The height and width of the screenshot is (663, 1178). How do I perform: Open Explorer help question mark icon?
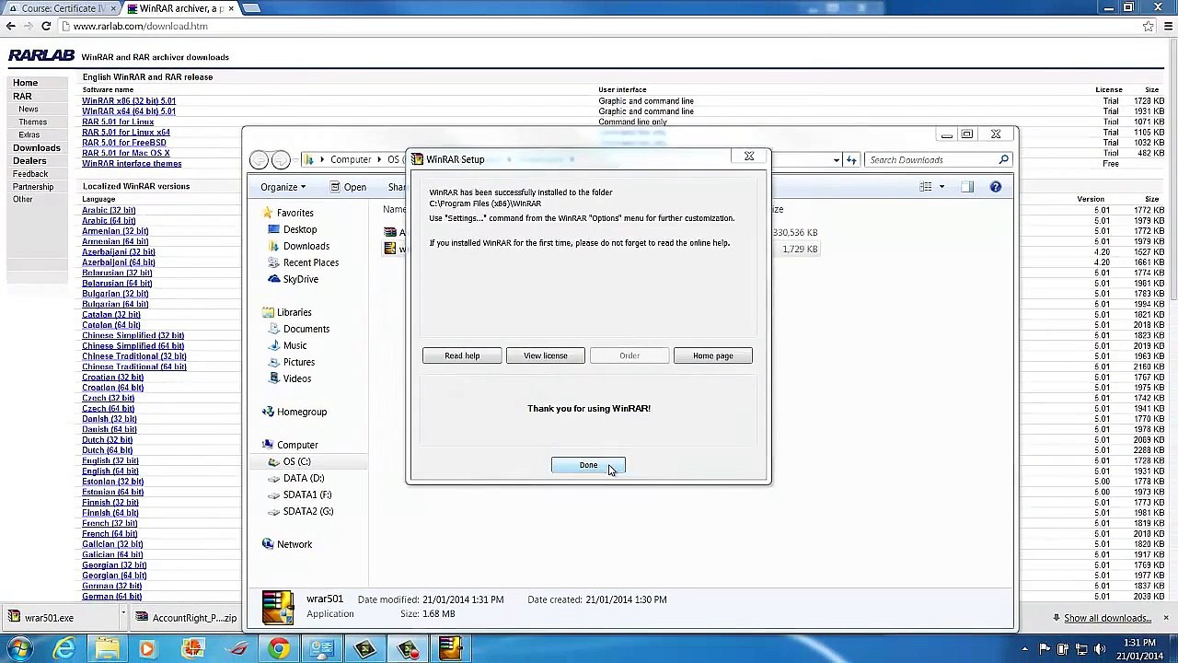click(996, 187)
